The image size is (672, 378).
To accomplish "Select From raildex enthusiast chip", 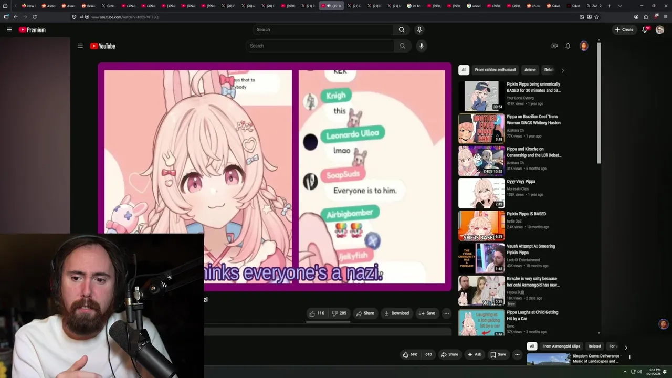I will click(x=495, y=70).
